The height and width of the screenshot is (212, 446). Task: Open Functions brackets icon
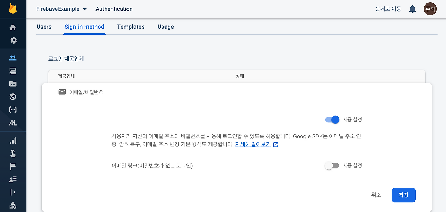coord(13,110)
